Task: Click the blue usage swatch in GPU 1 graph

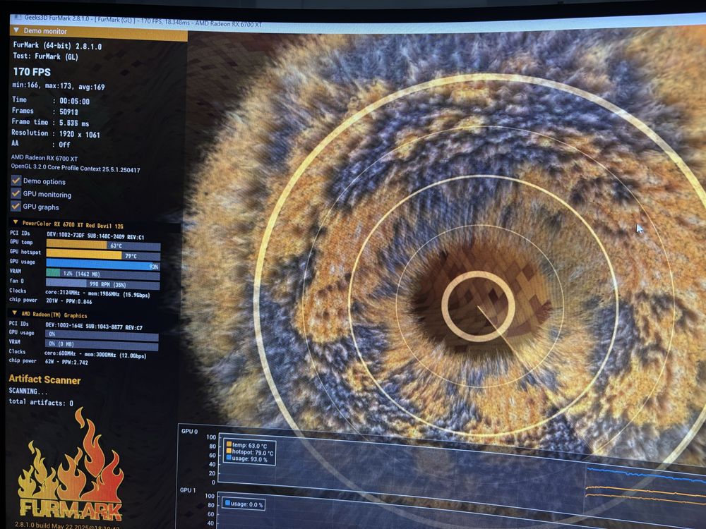Action: tap(227, 503)
